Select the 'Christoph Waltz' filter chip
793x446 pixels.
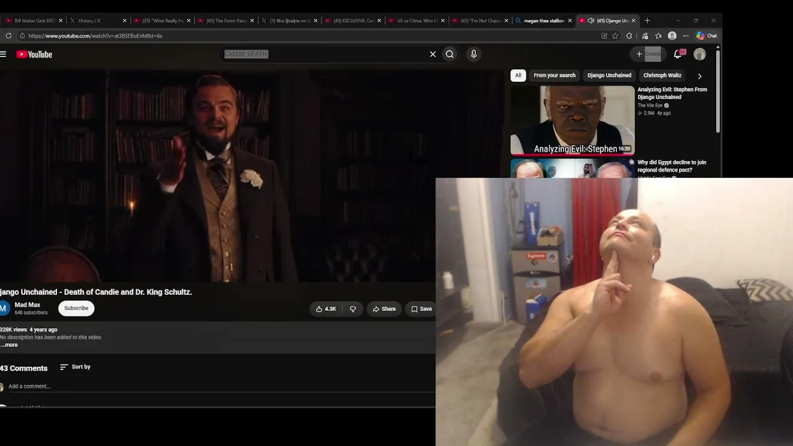pyautogui.click(x=662, y=76)
